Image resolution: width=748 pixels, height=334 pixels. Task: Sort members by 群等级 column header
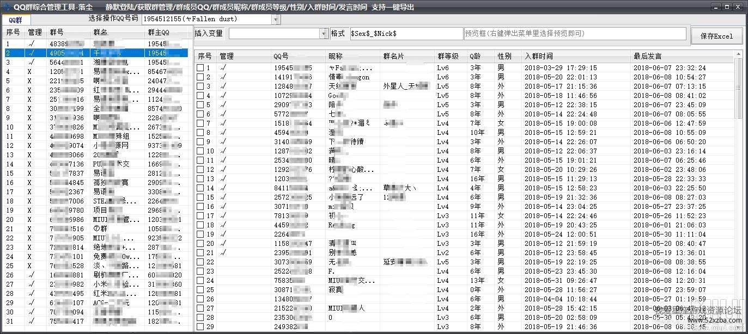tap(448, 56)
